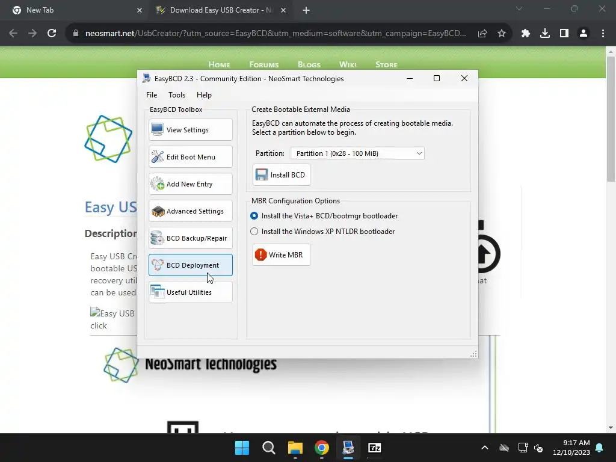Click the Wiki link on NeoSmart site
Viewport: 616px width, 462px height.
(x=348, y=65)
